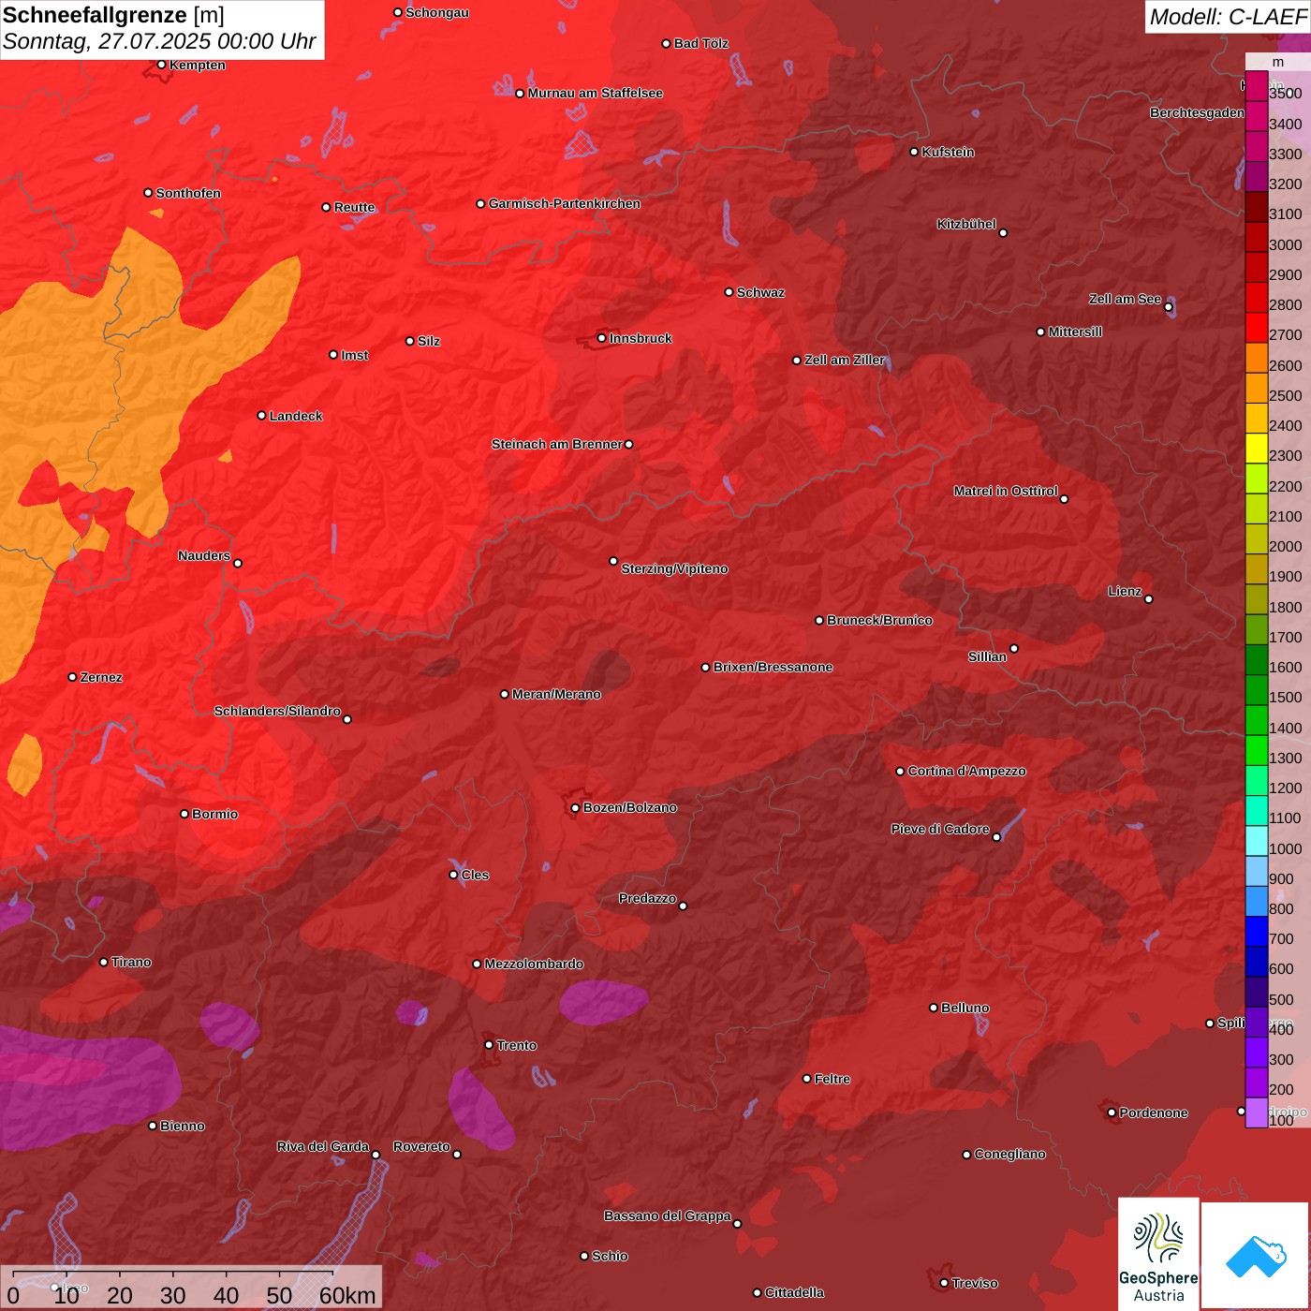
Task: Click the Lienz label
Action: pyautogui.click(x=1125, y=592)
